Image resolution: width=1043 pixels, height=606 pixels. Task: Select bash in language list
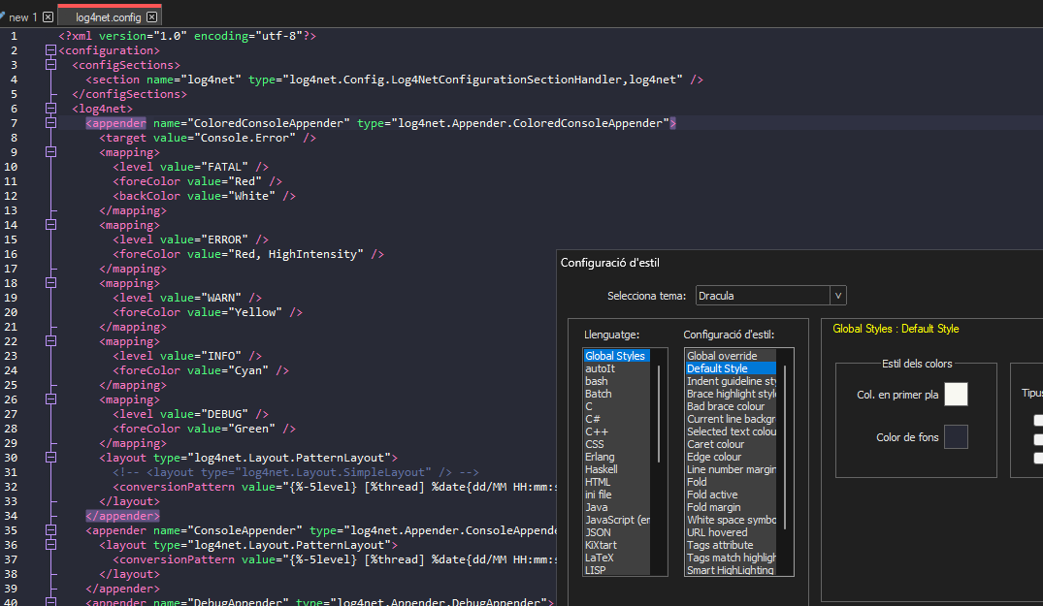617,381
